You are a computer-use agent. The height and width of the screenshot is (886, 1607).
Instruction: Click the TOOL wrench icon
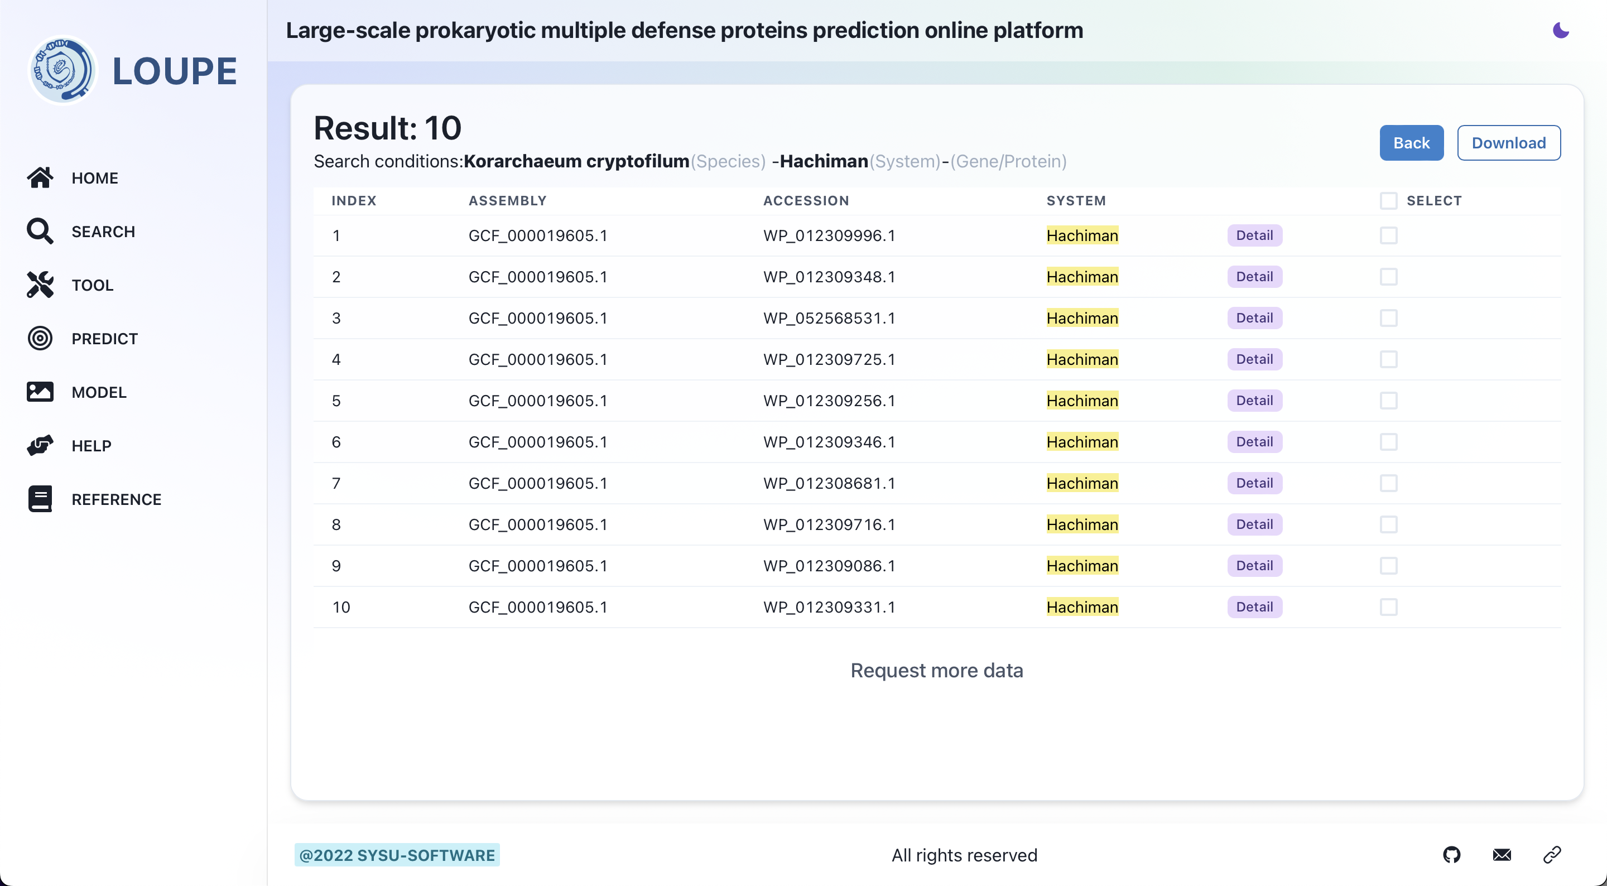click(40, 285)
